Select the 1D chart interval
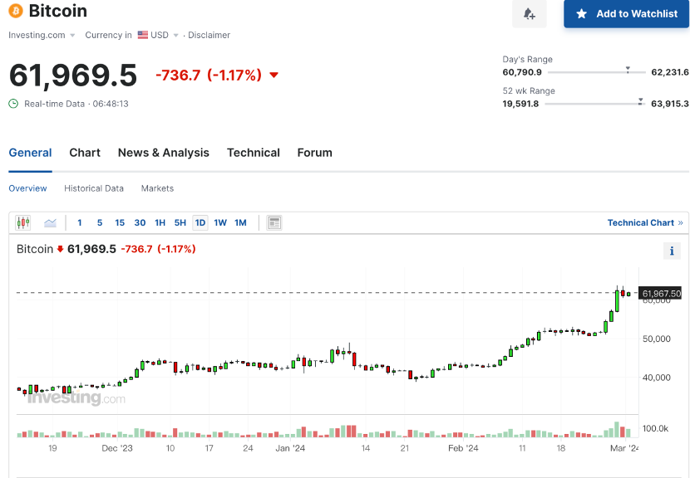 [x=200, y=222]
